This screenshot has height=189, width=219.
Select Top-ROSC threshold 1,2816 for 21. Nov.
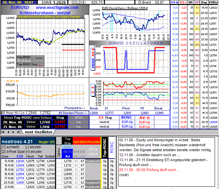44,127
